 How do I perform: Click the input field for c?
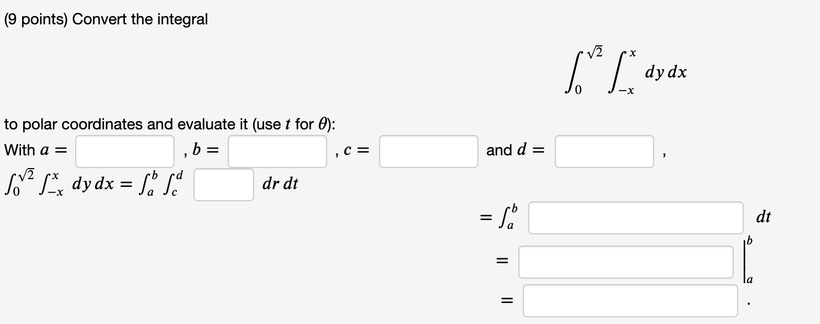pos(428,150)
